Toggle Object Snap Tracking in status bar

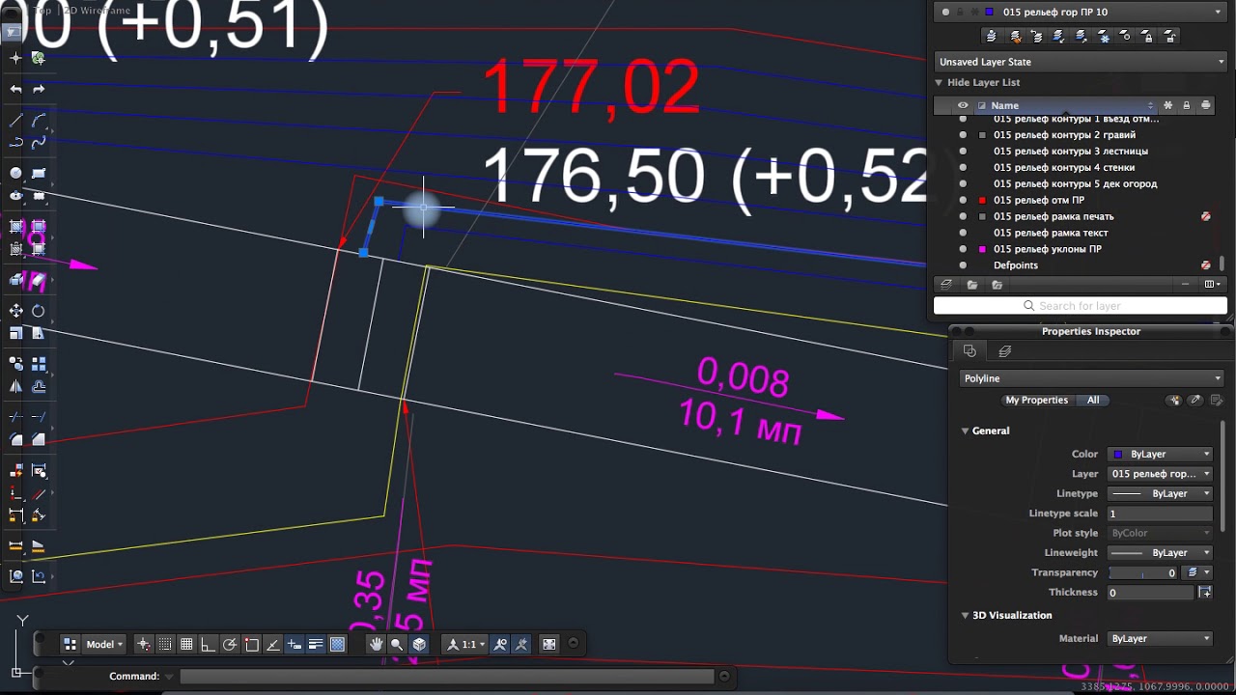[x=272, y=644]
